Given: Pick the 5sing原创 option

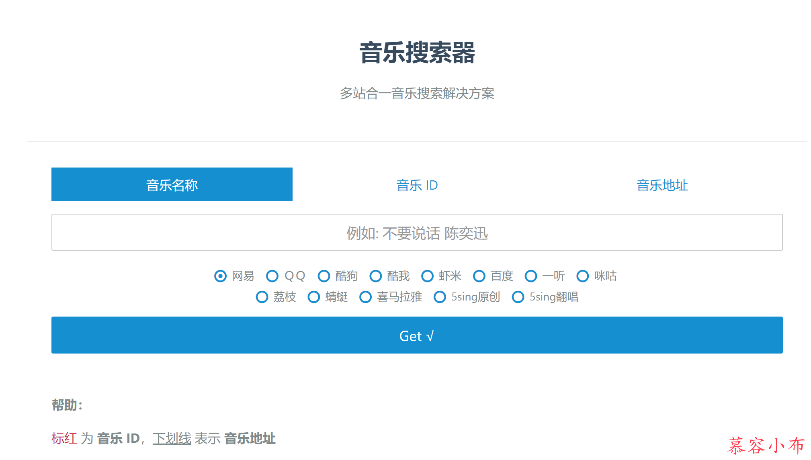Looking at the screenshot, I should point(440,297).
